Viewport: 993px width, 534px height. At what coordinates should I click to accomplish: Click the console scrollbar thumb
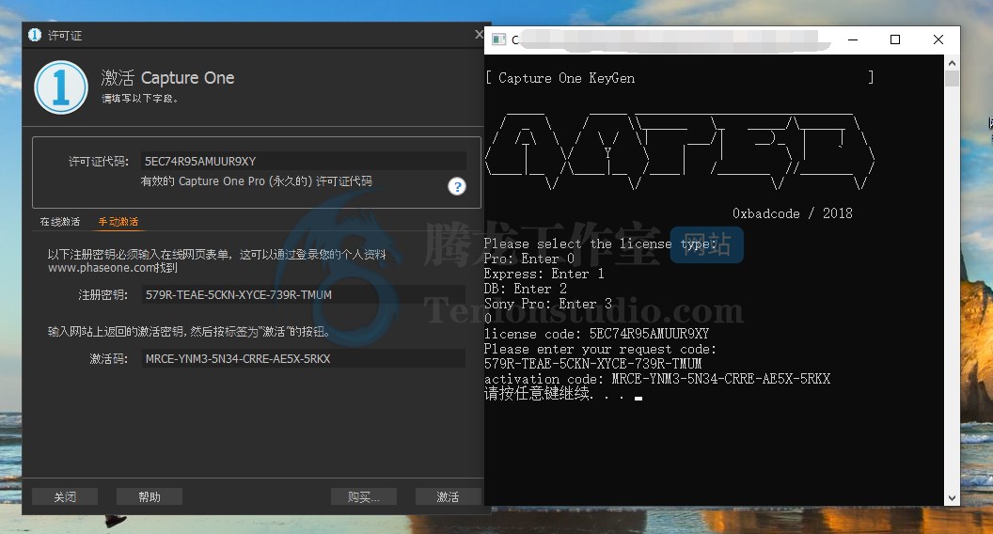952,79
